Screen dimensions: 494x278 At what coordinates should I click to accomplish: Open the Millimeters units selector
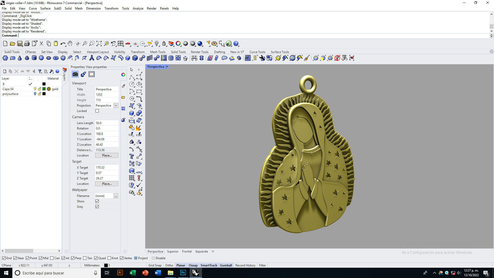pyautogui.click(x=92, y=265)
